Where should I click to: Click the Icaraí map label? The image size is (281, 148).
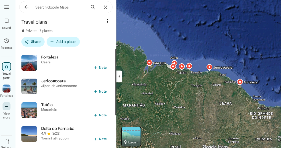pos(223,74)
